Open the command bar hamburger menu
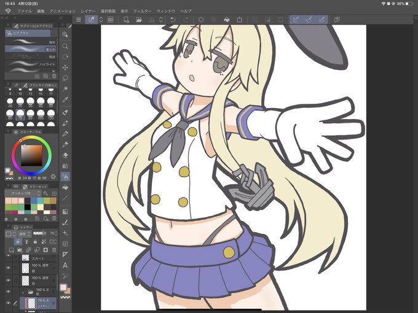Viewport: 418px width, 313px height. point(79,20)
